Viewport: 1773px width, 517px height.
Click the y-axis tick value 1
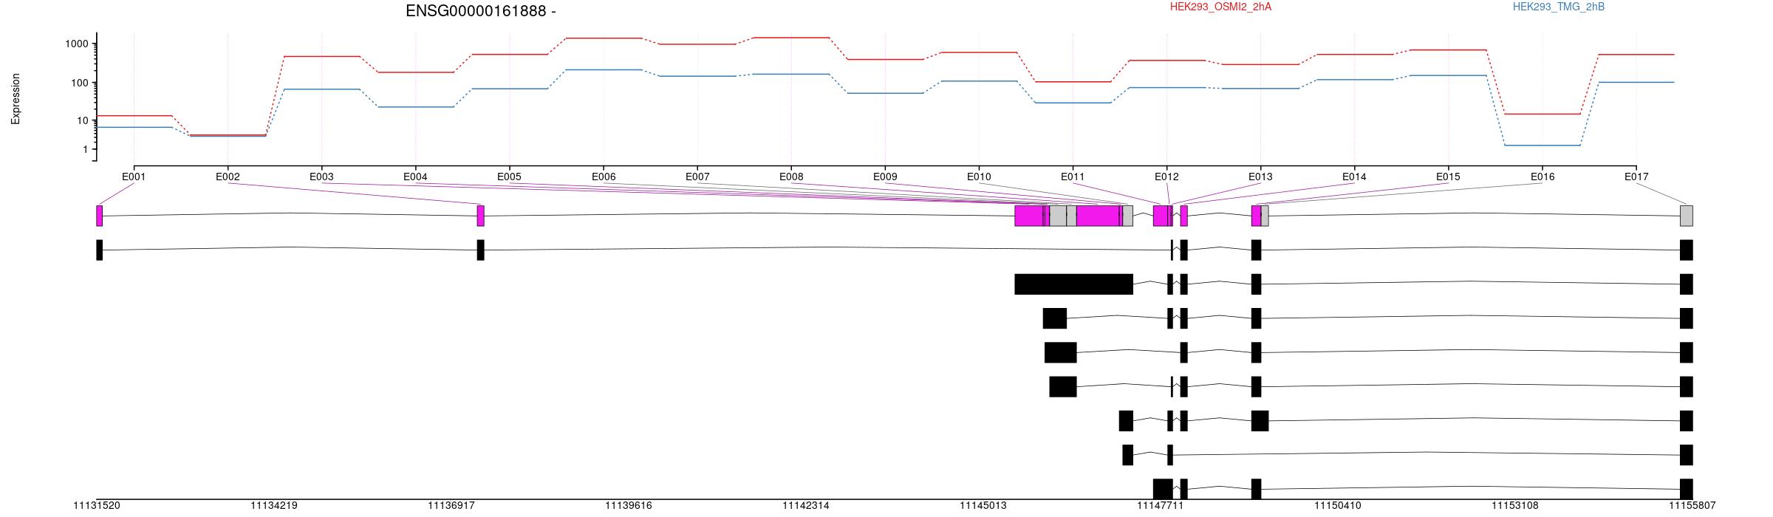[x=86, y=150]
